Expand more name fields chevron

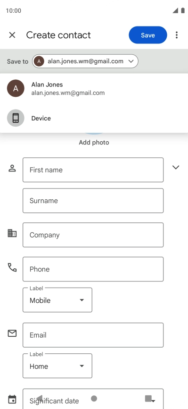coord(176,167)
